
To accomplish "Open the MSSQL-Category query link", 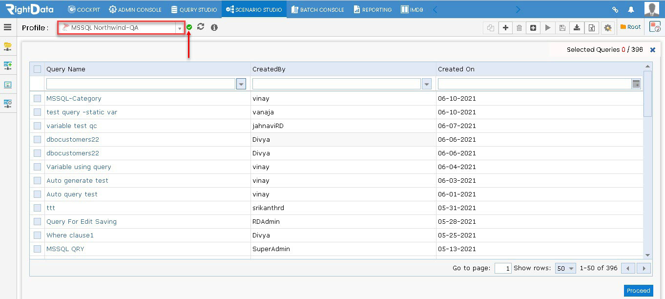I will [x=74, y=98].
